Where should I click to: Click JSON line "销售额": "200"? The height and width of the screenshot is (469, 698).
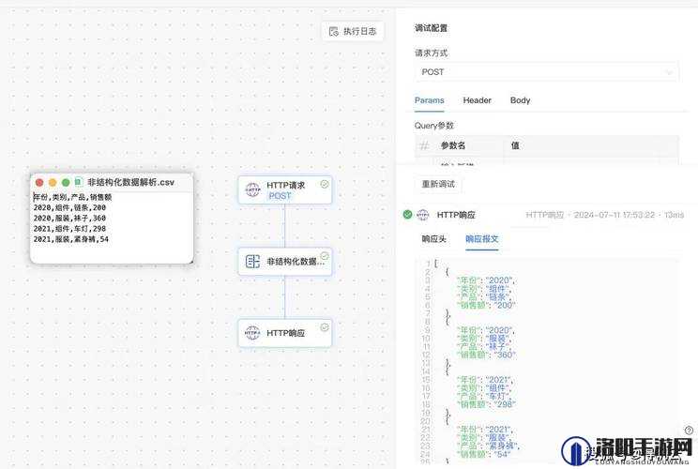pyautogui.click(x=485, y=305)
